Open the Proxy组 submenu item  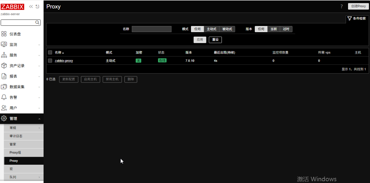tap(15, 153)
